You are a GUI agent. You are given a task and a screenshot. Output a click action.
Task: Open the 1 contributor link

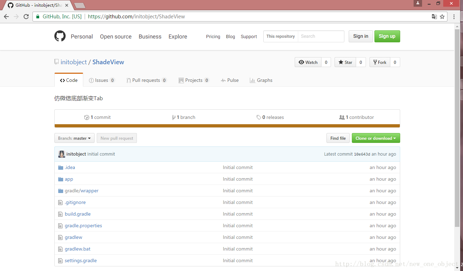(x=356, y=117)
